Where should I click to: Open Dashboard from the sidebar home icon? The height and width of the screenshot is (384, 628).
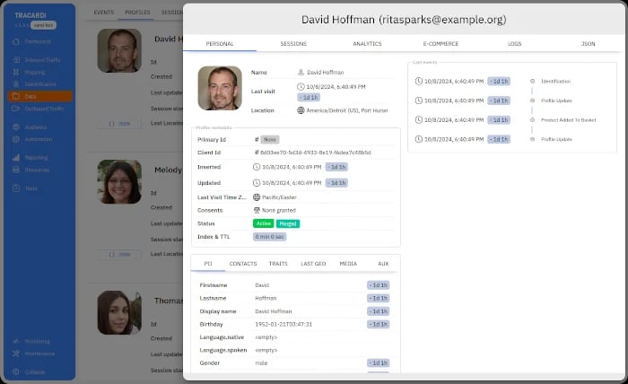pyautogui.click(x=16, y=41)
